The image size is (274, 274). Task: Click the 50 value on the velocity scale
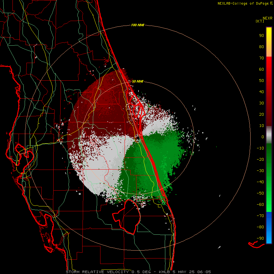click(x=262, y=81)
